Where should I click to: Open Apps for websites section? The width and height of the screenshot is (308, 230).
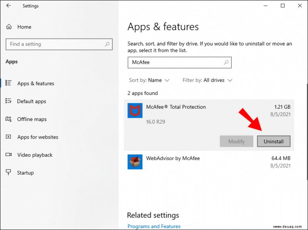[x=38, y=137]
